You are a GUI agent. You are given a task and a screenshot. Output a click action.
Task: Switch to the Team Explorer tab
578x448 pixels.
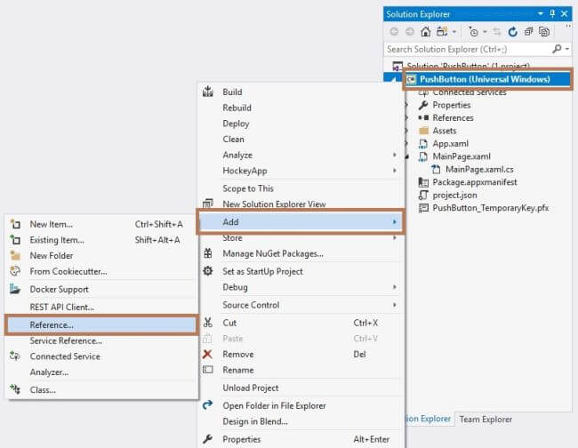486,419
